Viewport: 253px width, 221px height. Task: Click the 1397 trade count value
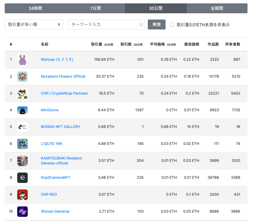139,110
